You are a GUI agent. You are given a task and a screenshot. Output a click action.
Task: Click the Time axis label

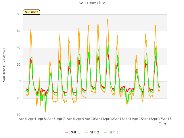(163, 123)
